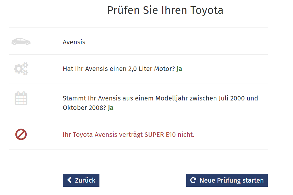Screen dimensions: 293x195
Task: Click the phrase 2,0 Liter Motor
Action: (x=151, y=69)
